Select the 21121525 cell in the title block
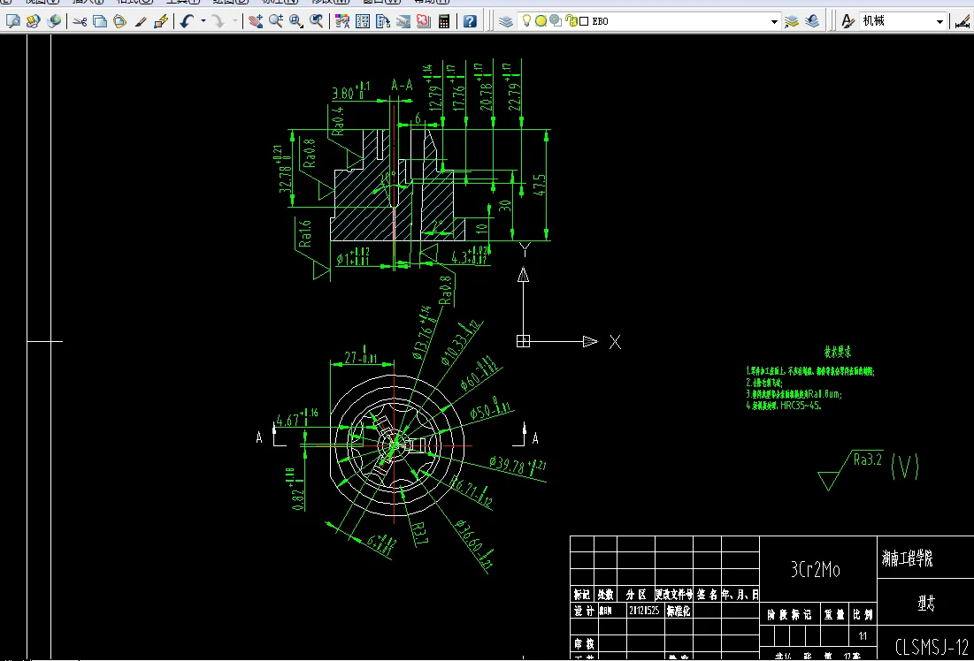Viewport: 974px width, 661px height. (x=644, y=611)
